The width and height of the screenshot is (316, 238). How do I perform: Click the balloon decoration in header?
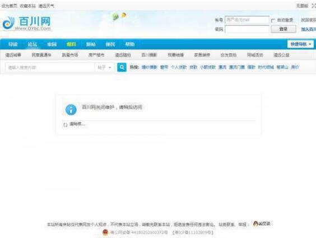[x=119, y=16]
